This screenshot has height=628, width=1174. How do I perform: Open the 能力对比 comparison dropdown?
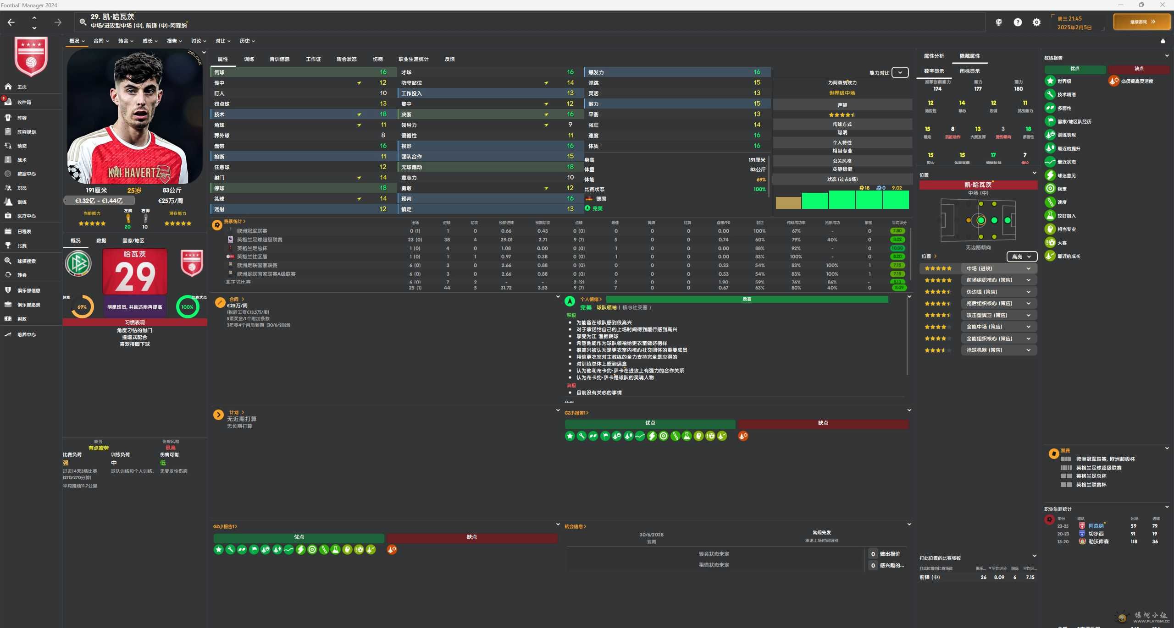coord(900,73)
